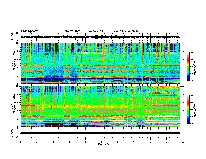The image size is (206, 159).
Task: Click the ch.2 color bar "log(PSD)" label
Action: click(195, 110)
